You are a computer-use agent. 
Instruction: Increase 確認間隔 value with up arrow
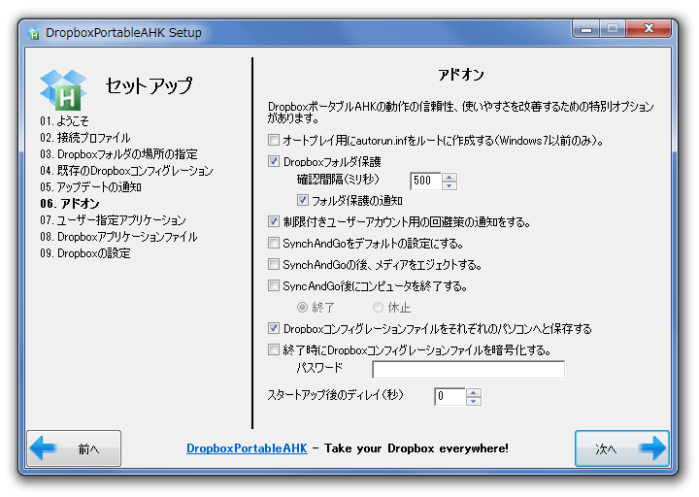tap(449, 177)
